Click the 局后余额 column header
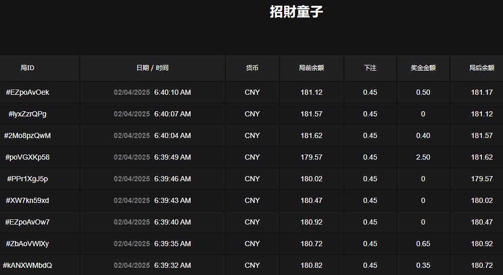Image resolution: width=503 pixels, height=275 pixels. 481,68
